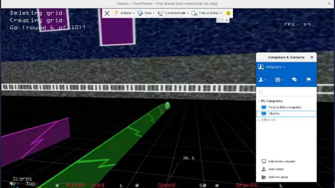The image size is (335, 188).
Task: Click the Files & Extras document icon
Action: [194, 13]
